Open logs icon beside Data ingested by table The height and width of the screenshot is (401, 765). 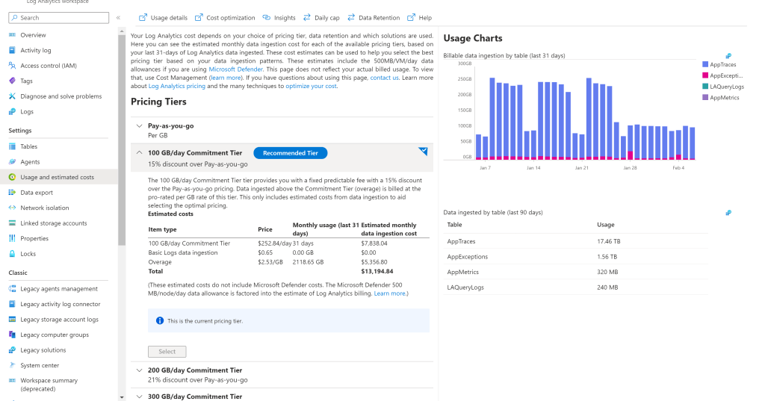point(728,213)
